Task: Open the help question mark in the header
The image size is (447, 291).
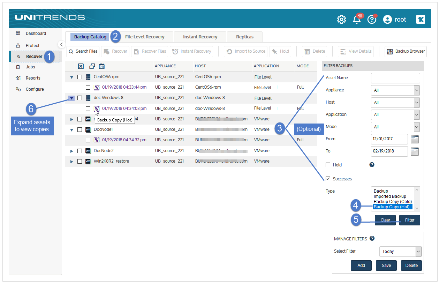Action: (372, 20)
